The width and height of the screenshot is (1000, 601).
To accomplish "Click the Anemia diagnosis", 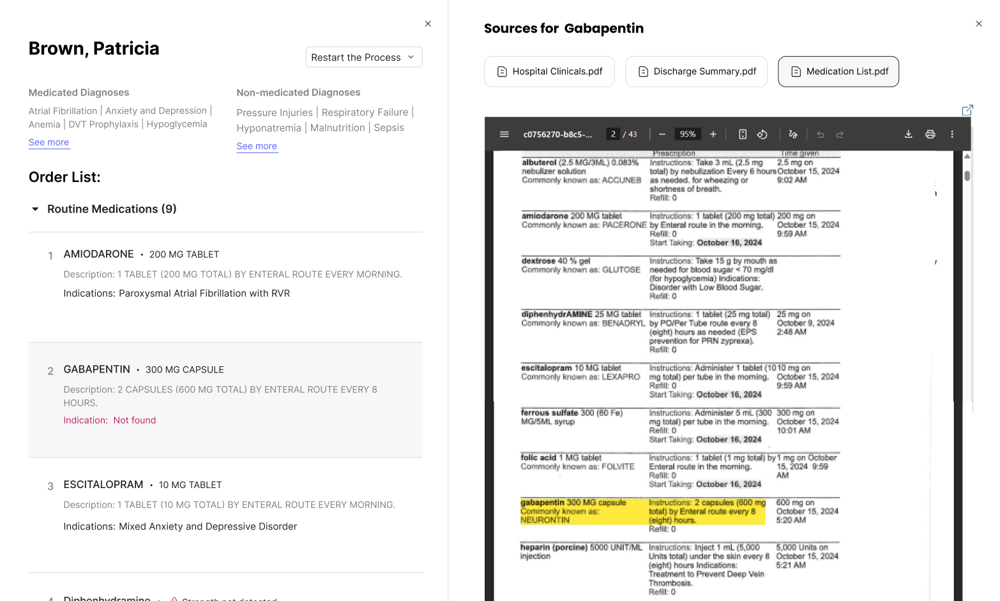I will [45, 124].
